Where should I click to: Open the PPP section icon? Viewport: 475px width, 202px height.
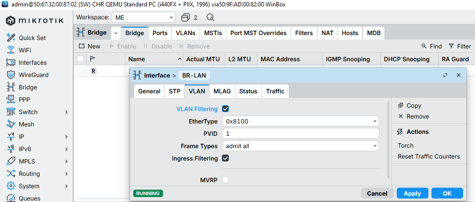click(x=10, y=100)
